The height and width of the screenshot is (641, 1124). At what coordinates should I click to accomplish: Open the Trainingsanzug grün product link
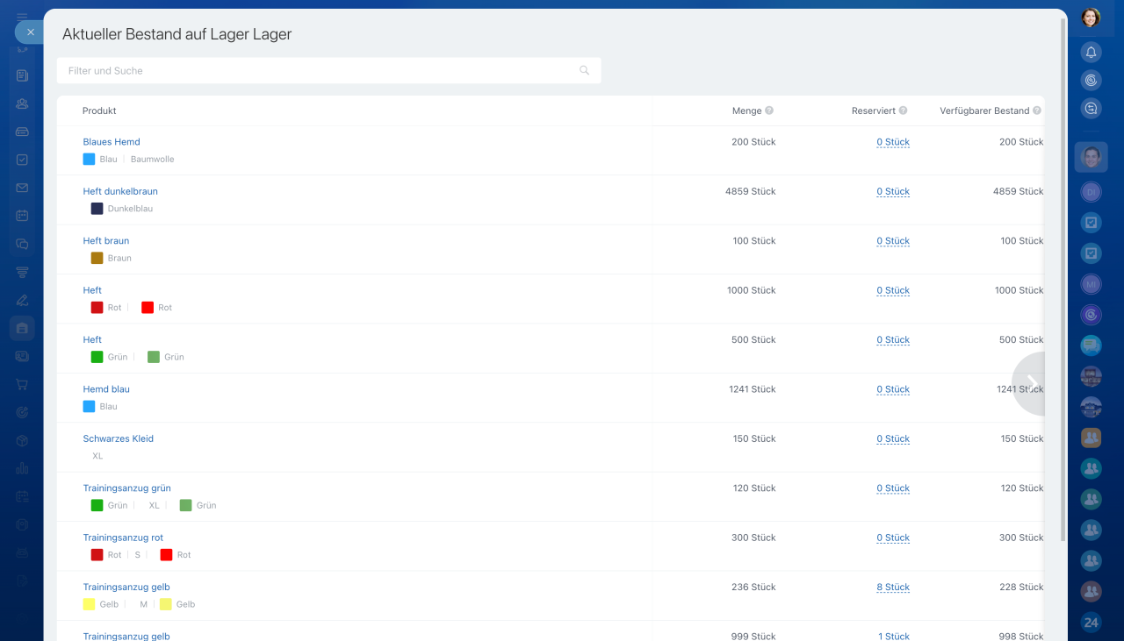[x=126, y=488]
